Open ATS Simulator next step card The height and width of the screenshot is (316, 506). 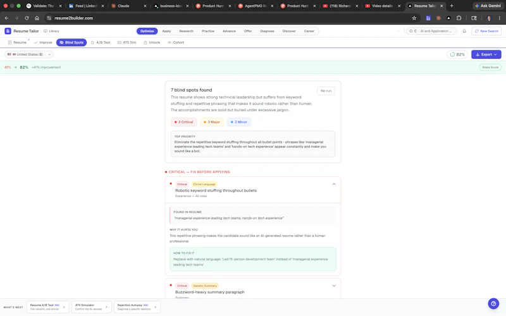91,307
